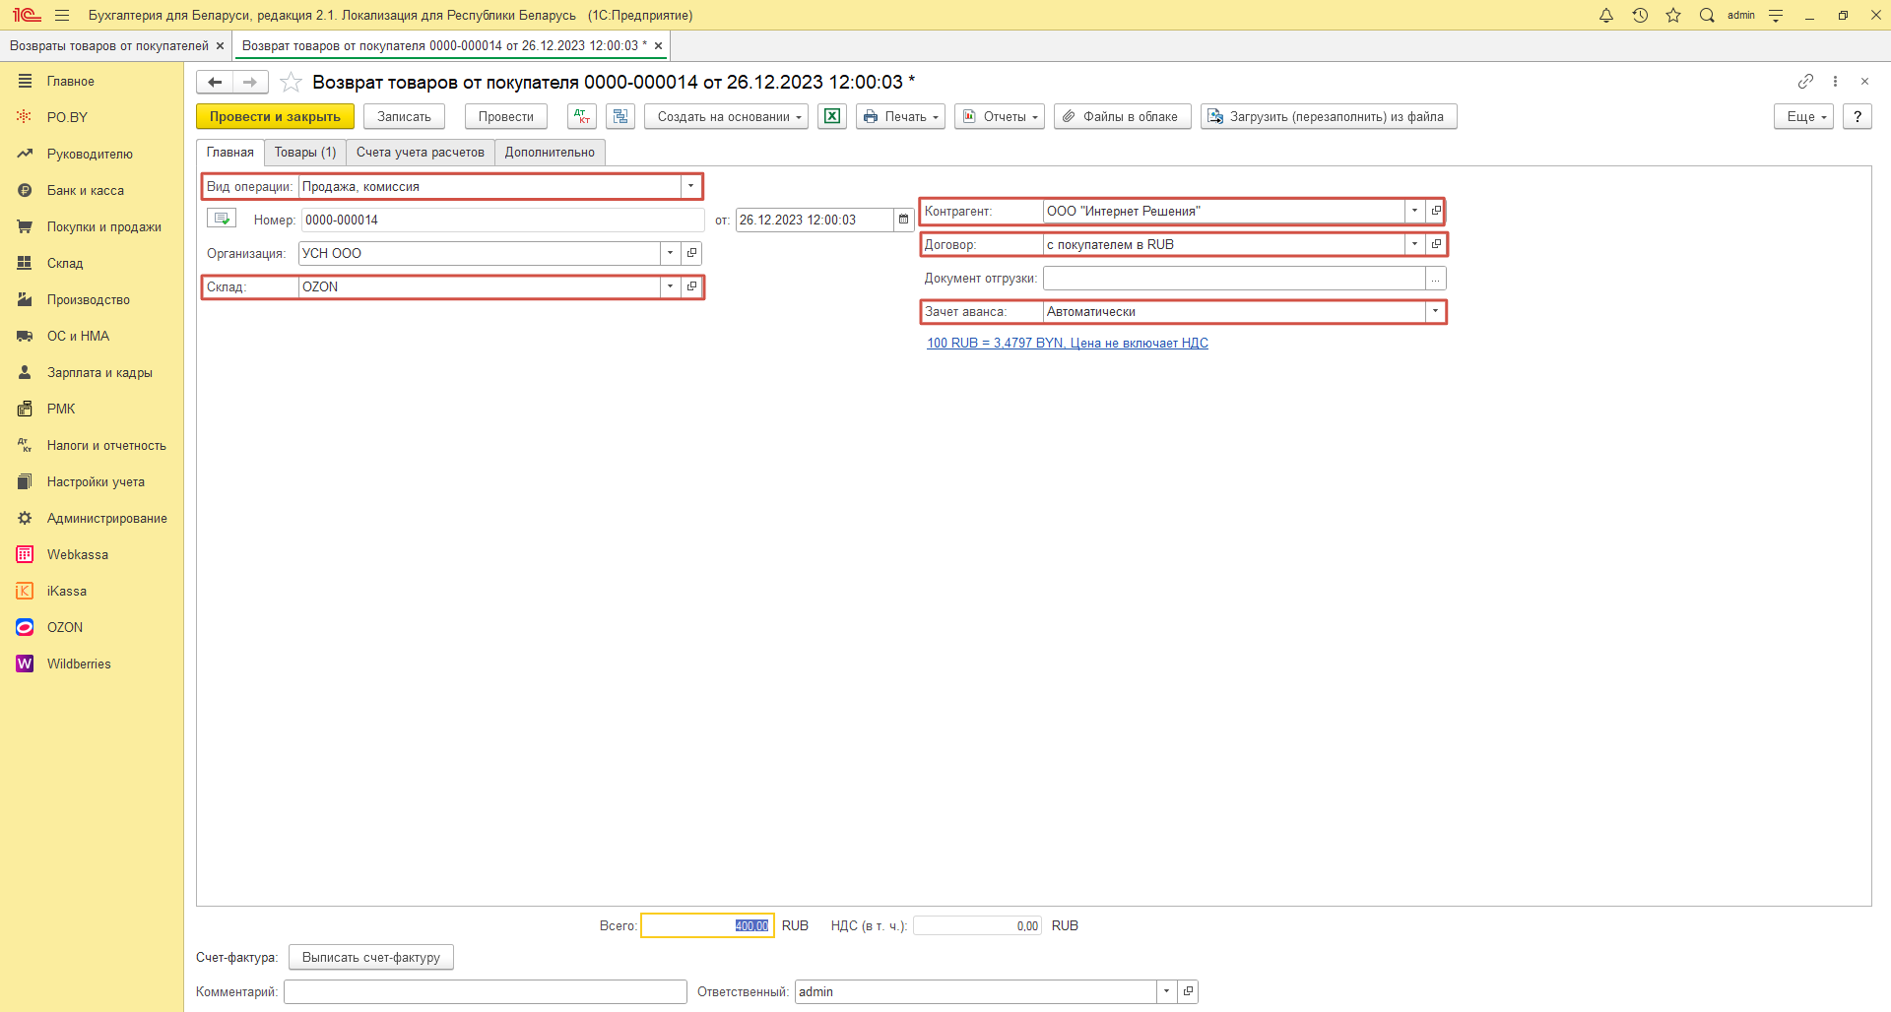Screen dimensions: 1891x1012
Task: Expand Контрагент dropdown arrow
Action: (1415, 211)
